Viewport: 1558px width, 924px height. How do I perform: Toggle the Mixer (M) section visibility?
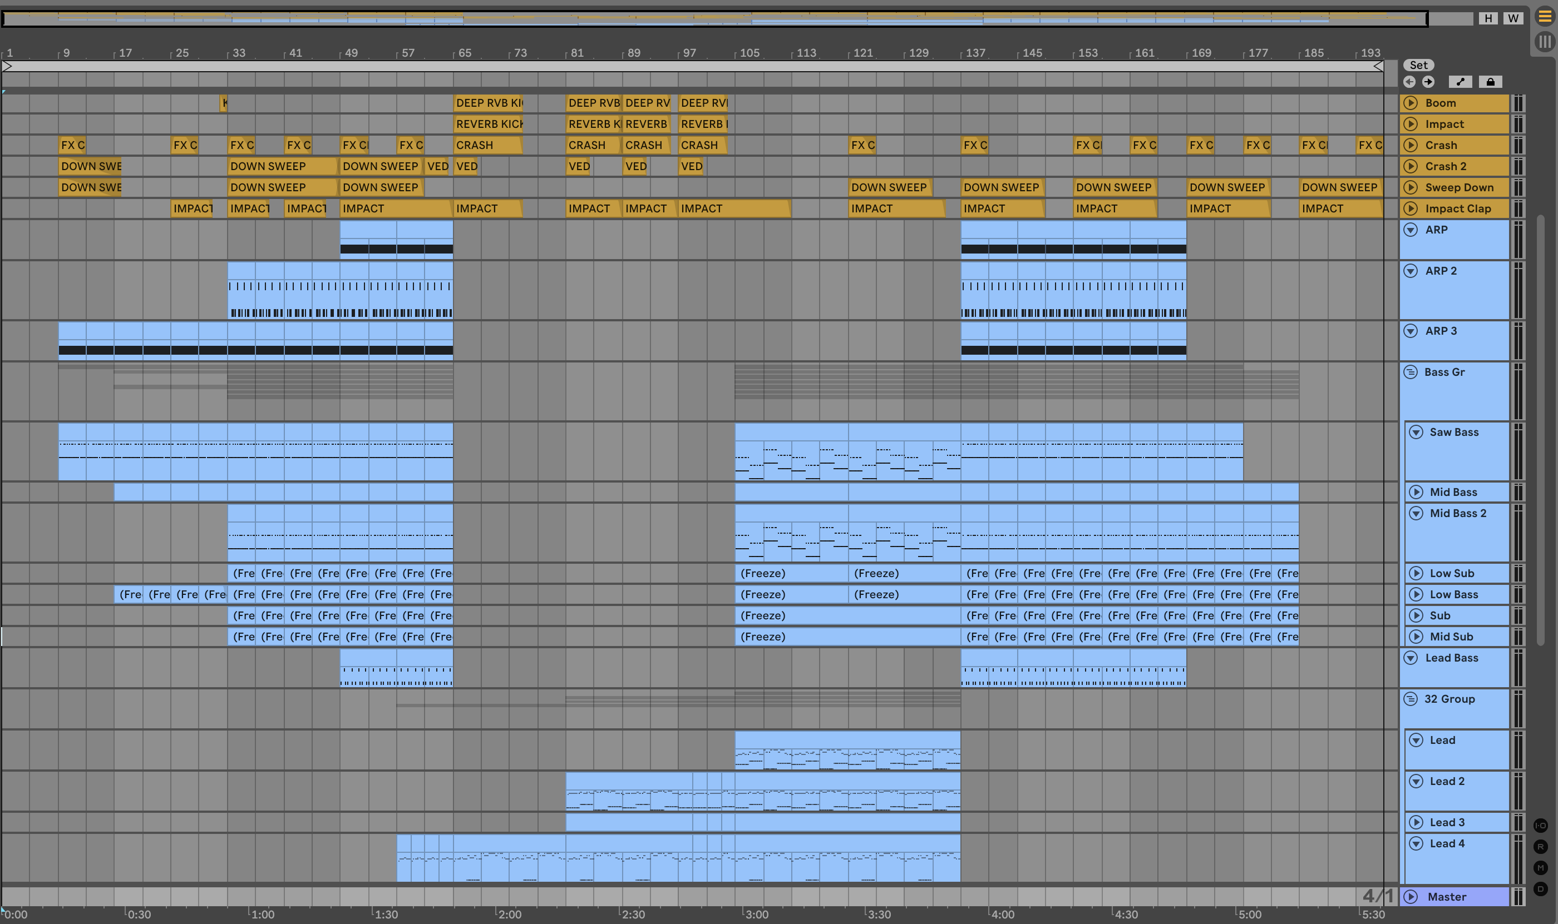click(1541, 868)
